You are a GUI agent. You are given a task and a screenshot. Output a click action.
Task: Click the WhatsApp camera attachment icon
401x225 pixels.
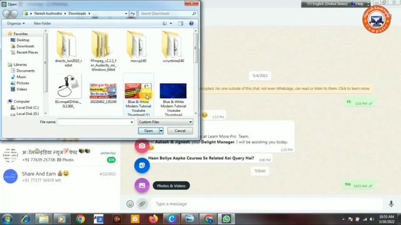(142, 146)
